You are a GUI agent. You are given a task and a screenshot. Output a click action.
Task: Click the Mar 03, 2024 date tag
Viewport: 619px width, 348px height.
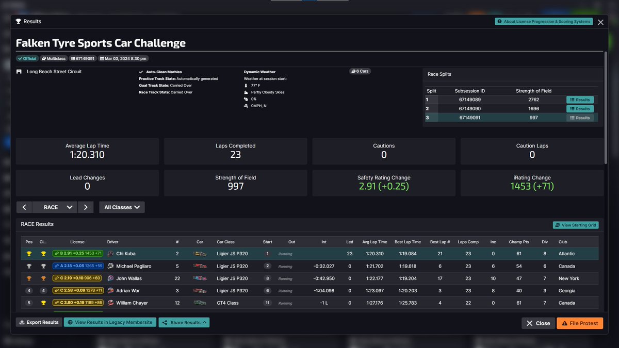(124, 59)
